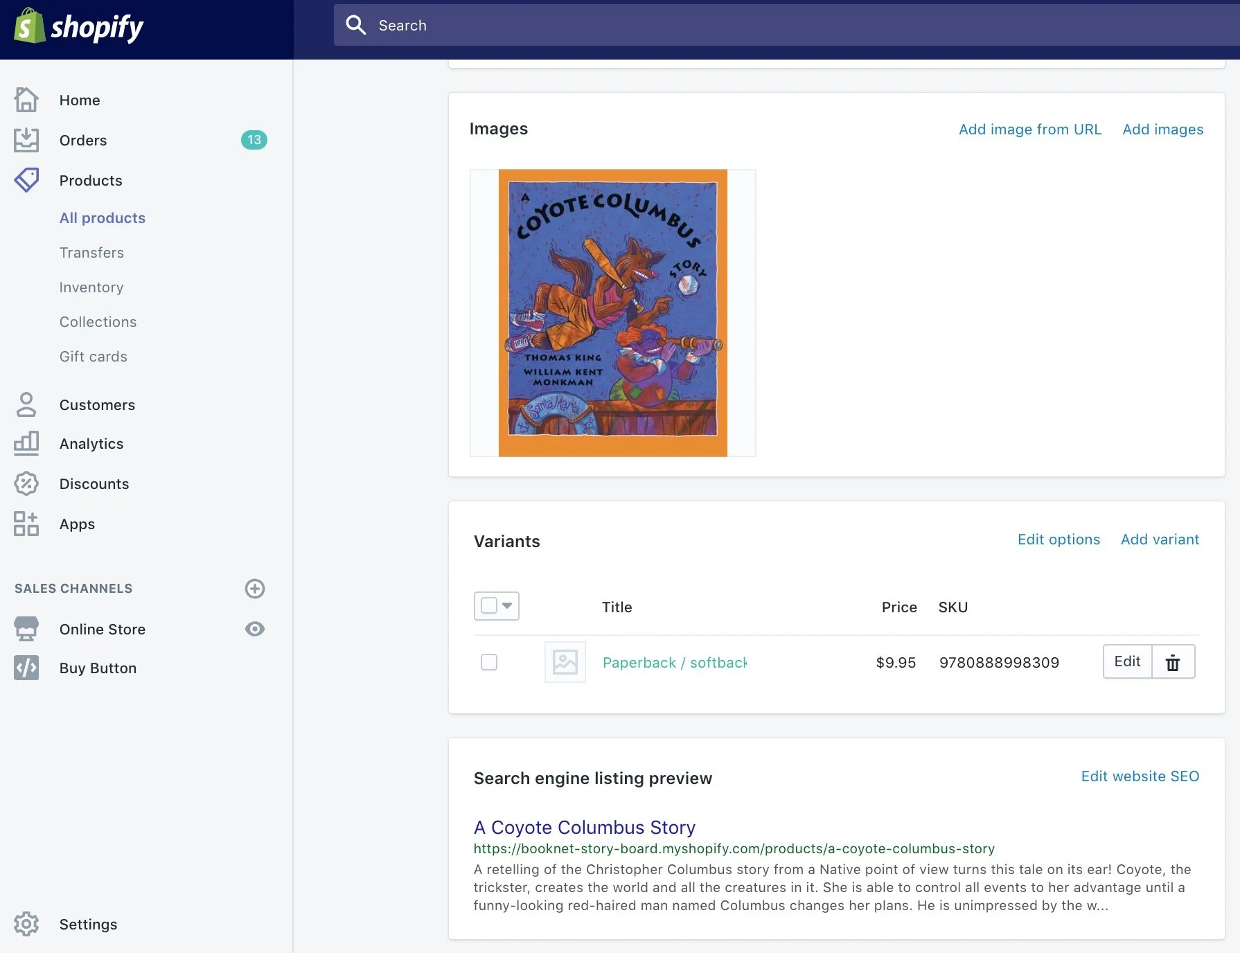
Task: Click Edit website SEO link
Action: pyautogui.click(x=1140, y=776)
